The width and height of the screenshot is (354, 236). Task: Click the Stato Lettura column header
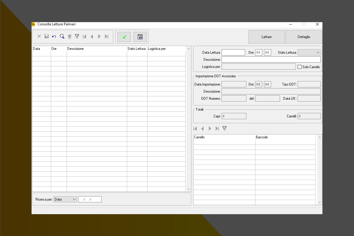[137, 49]
